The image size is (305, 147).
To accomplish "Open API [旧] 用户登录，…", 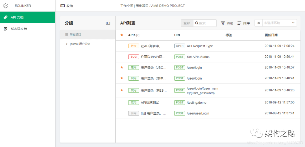I will (153, 113).
